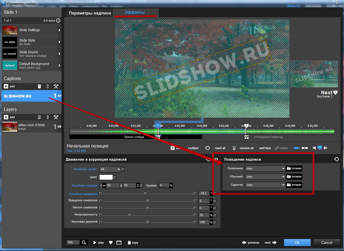344x251 pixels.
Task: Click the Cancel button
Action: tap(327, 243)
